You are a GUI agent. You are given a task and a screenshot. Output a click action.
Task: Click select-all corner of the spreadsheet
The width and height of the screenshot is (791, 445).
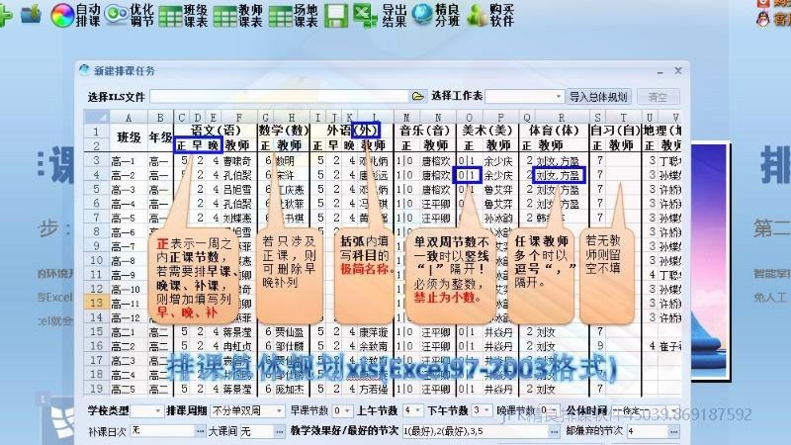coord(96,117)
